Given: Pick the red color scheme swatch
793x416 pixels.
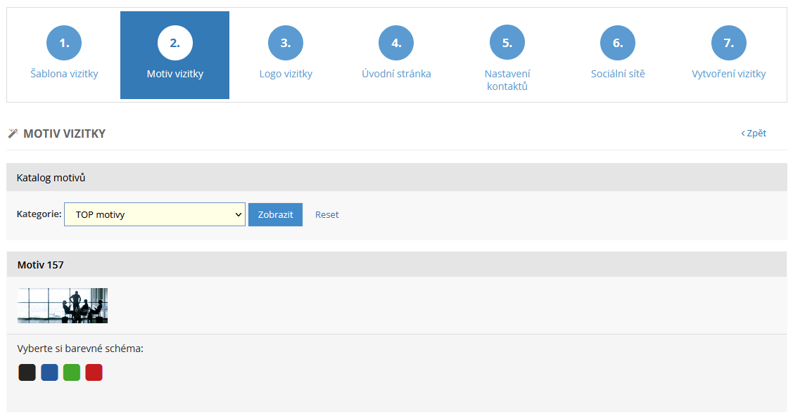Looking at the screenshot, I should pyautogui.click(x=94, y=372).
